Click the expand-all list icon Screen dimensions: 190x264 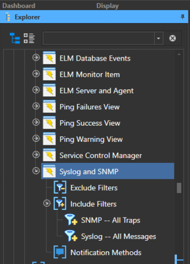(29, 38)
